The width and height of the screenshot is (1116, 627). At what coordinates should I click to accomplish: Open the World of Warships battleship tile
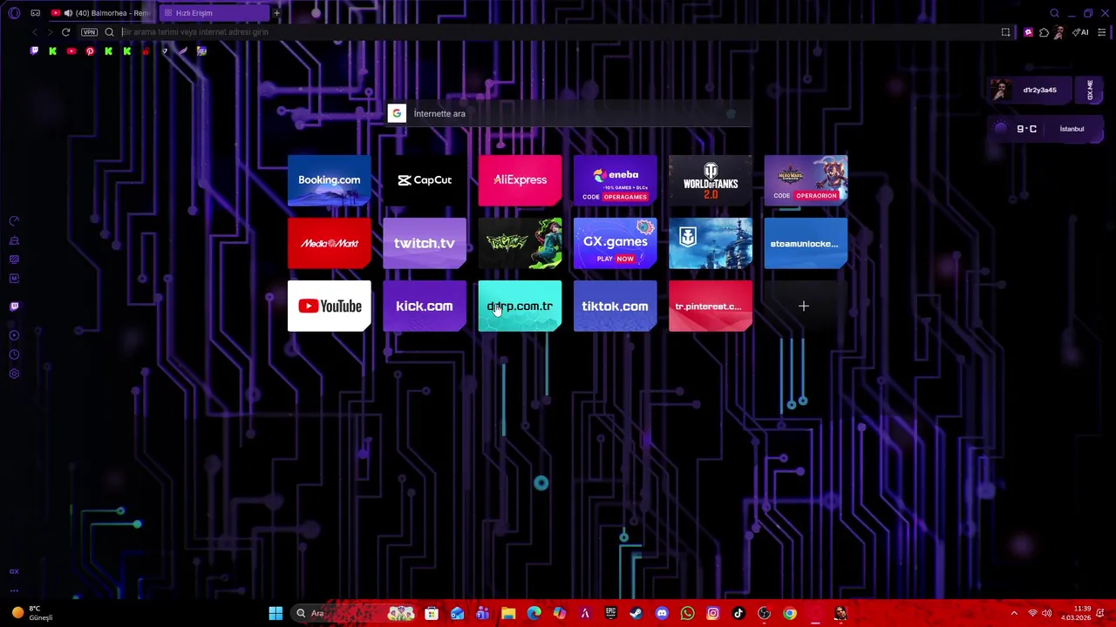pos(711,243)
